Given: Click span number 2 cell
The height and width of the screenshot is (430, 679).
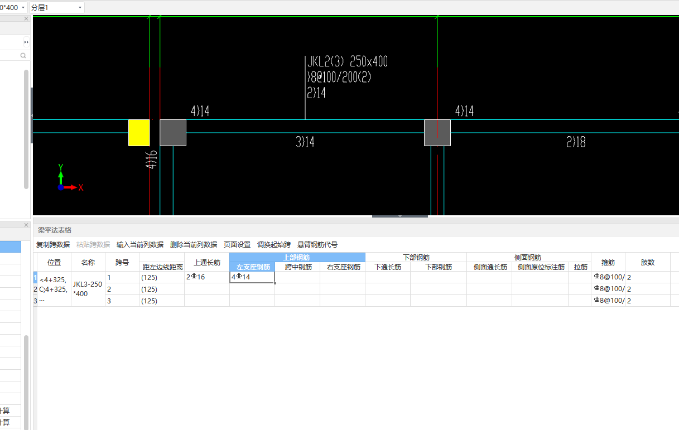Looking at the screenshot, I should (122, 289).
